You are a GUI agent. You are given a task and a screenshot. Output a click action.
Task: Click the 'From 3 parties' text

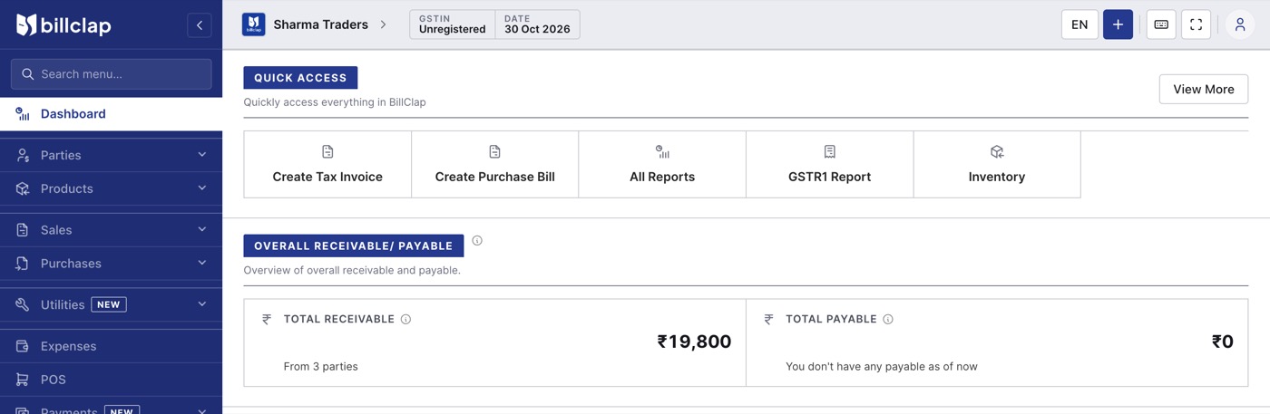click(x=321, y=367)
